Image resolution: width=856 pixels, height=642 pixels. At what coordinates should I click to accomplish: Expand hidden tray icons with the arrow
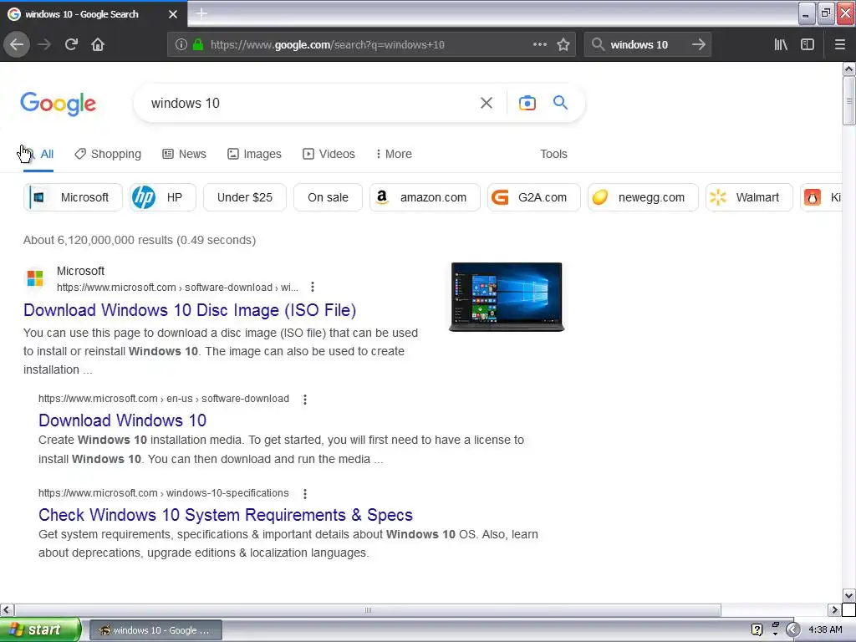(x=792, y=629)
